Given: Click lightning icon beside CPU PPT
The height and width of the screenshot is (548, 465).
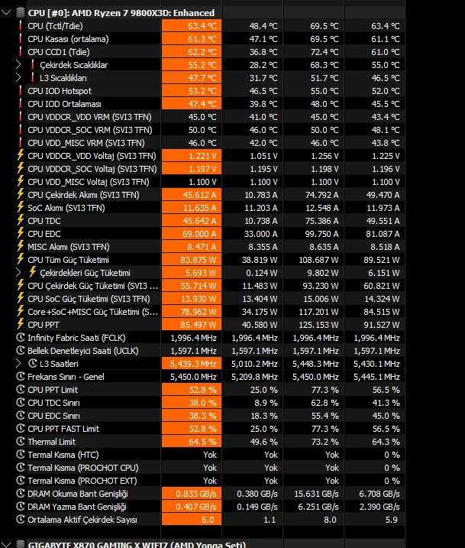Looking at the screenshot, I should (21, 324).
